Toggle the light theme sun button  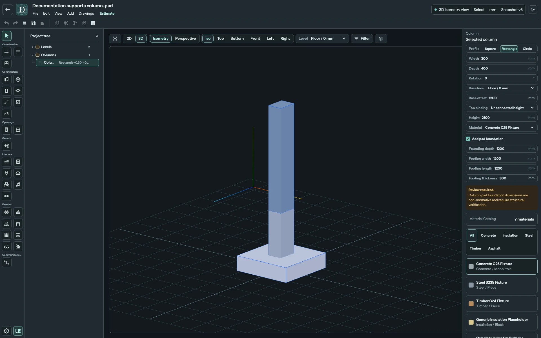pyautogui.click(x=533, y=10)
